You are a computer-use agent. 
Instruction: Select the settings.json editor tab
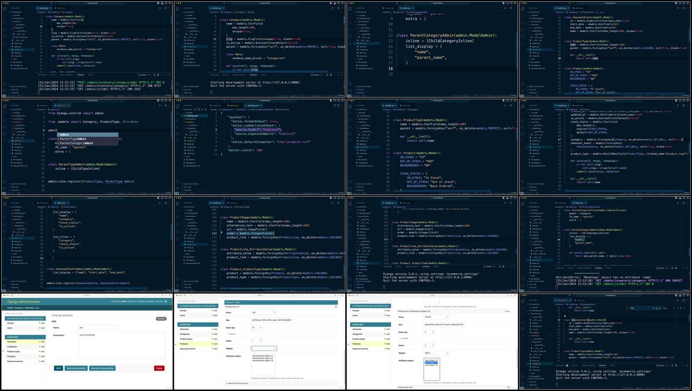253,105
